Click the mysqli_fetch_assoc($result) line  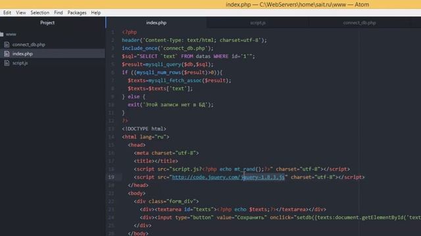click(x=180, y=80)
